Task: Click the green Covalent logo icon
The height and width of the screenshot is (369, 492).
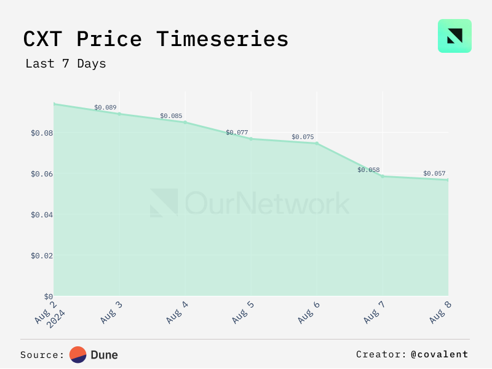Action: 454,36
